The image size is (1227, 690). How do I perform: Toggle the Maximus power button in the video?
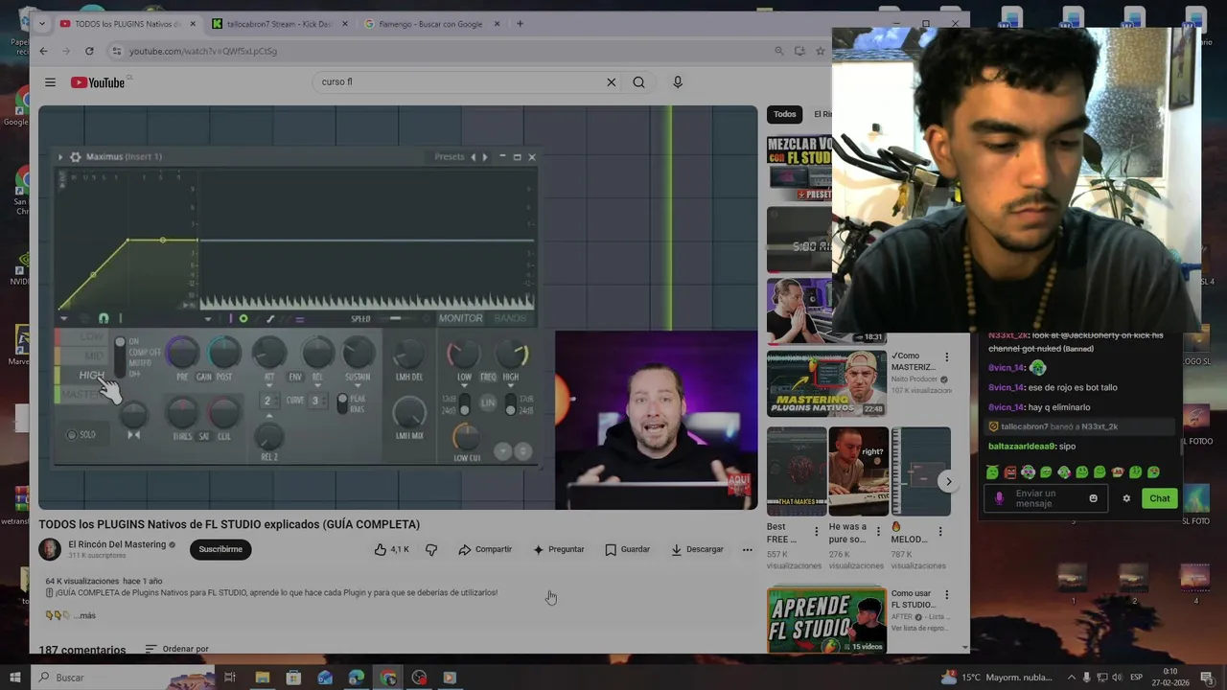243,319
